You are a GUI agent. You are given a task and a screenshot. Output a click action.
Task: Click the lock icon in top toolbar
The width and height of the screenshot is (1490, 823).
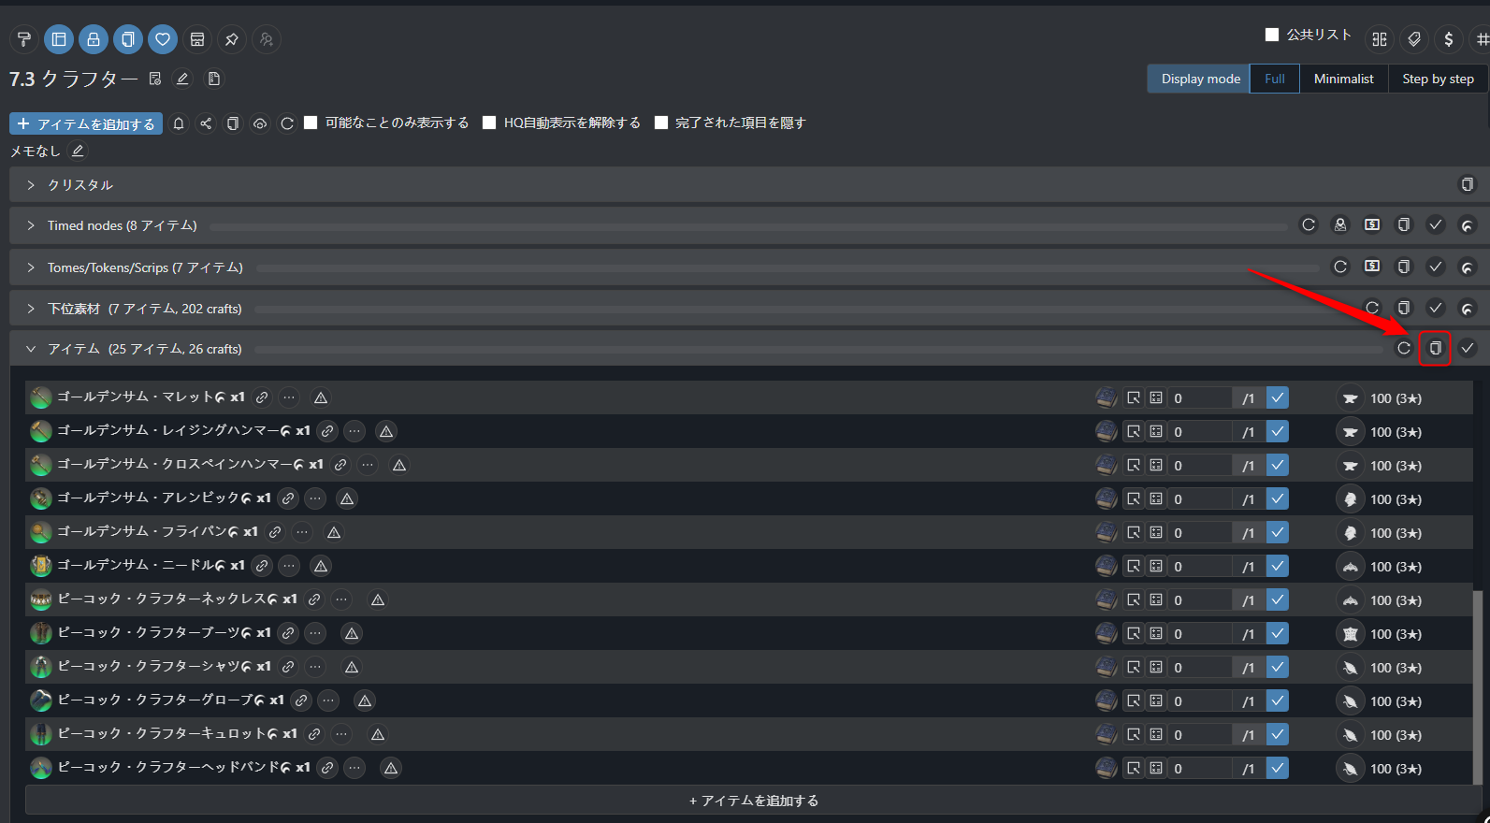click(93, 39)
